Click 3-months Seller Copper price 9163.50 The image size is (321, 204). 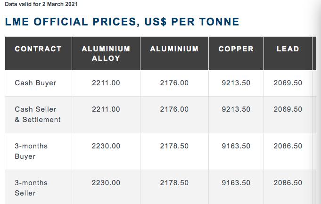[236, 183]
